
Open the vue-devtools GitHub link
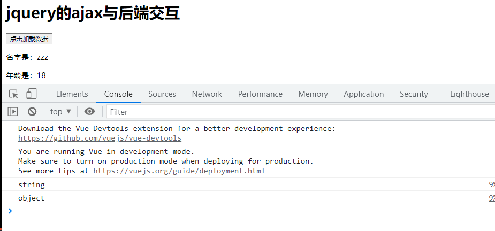click(x=100, y=138)
